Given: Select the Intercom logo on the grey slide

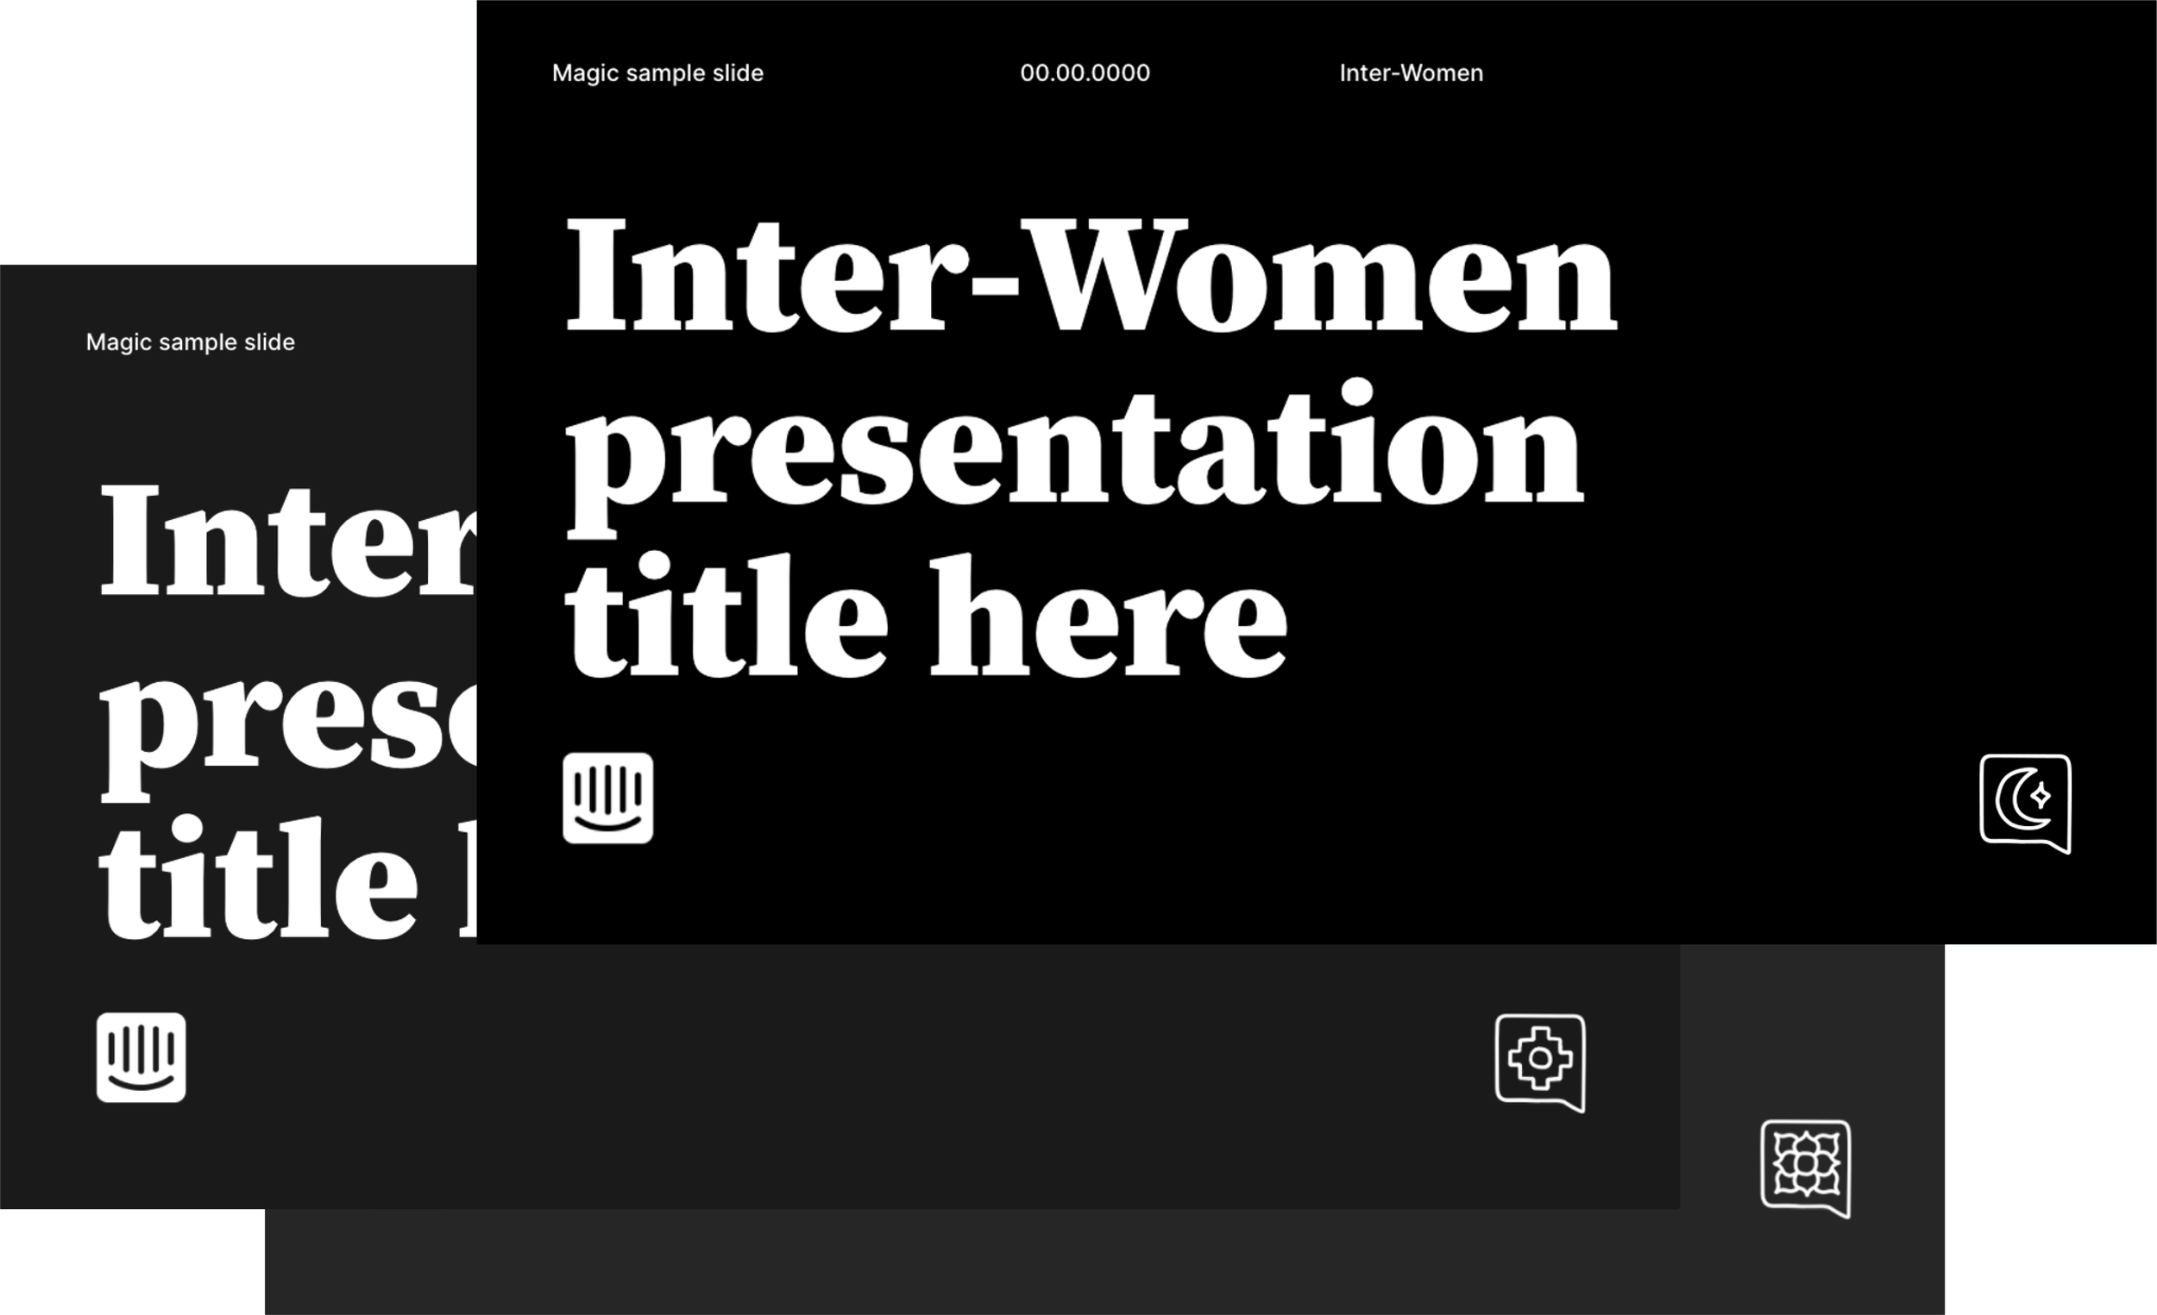Looking at the screenshot, I should click(141, 1057).
